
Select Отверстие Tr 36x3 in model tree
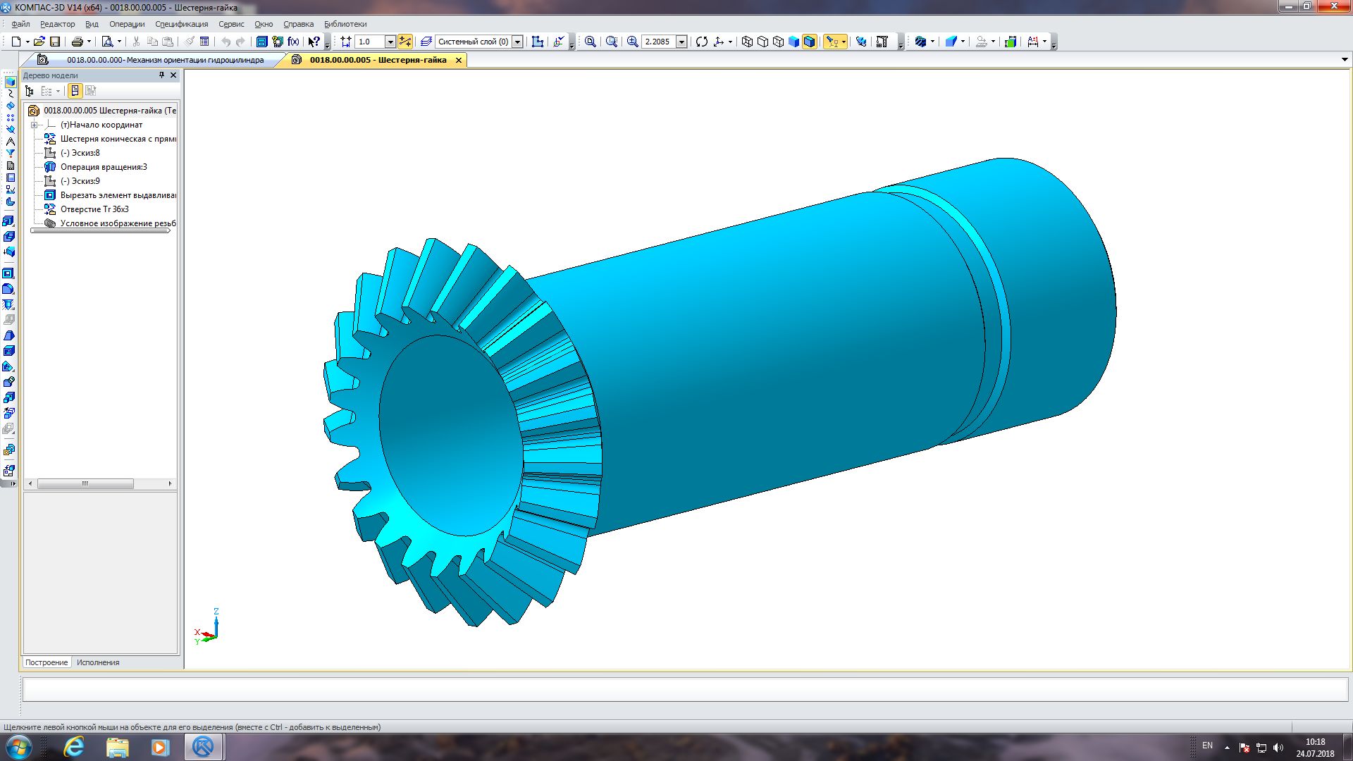(x=94, y=209)
